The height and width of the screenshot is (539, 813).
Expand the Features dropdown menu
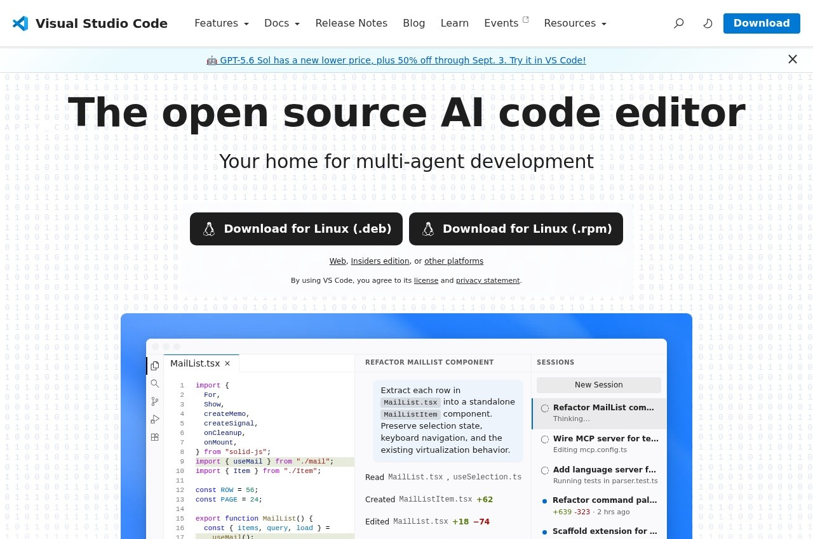[222, 23]
